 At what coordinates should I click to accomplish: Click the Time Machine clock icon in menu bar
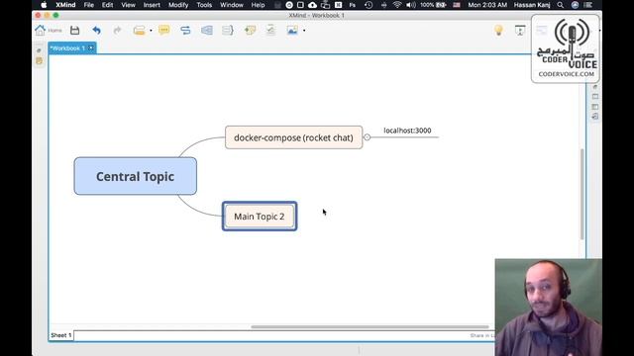[369, 5]
